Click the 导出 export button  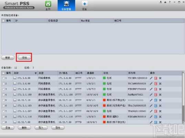(58, 128)
